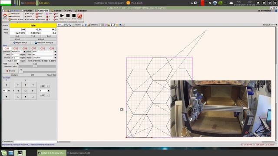Toggle Mist coolant on
278x156 pixels.
54,75
